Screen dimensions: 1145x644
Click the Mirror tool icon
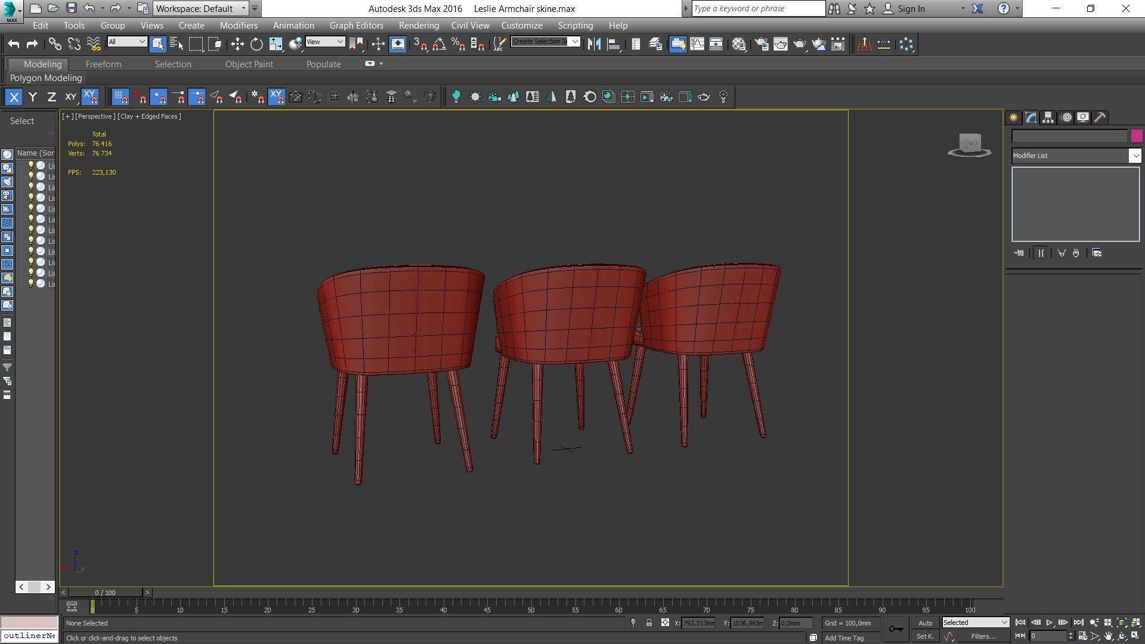click(594, 44)
